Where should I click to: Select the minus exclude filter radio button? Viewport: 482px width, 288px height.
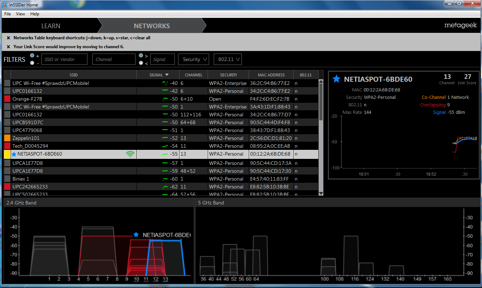[32, 63]
